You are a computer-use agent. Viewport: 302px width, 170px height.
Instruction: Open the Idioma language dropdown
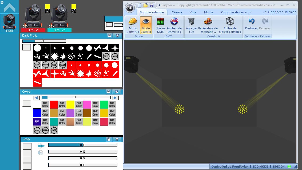[291, 12]
